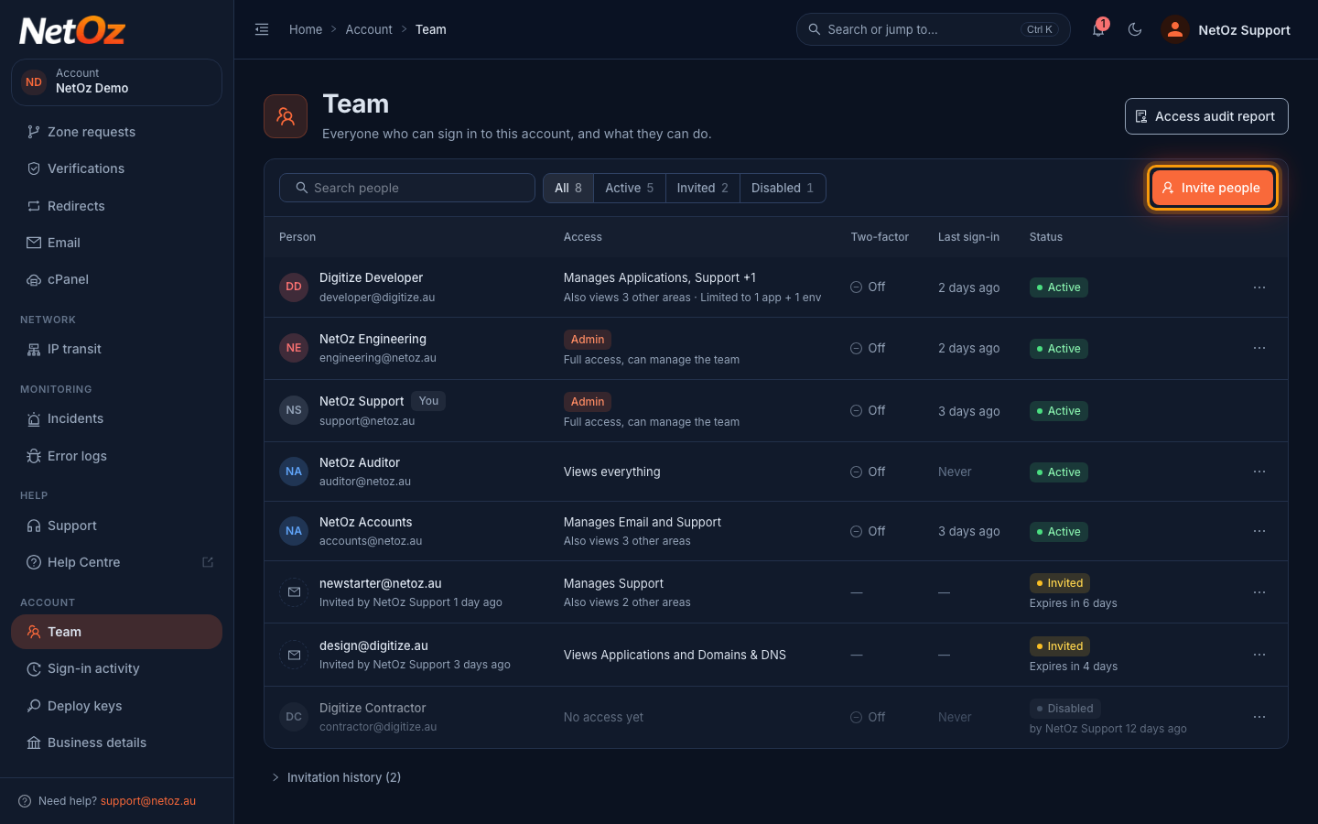This screenshot has height=824, width=1318.
Task: Open row actions for design@digitize.au
Action: point(1259,655)
